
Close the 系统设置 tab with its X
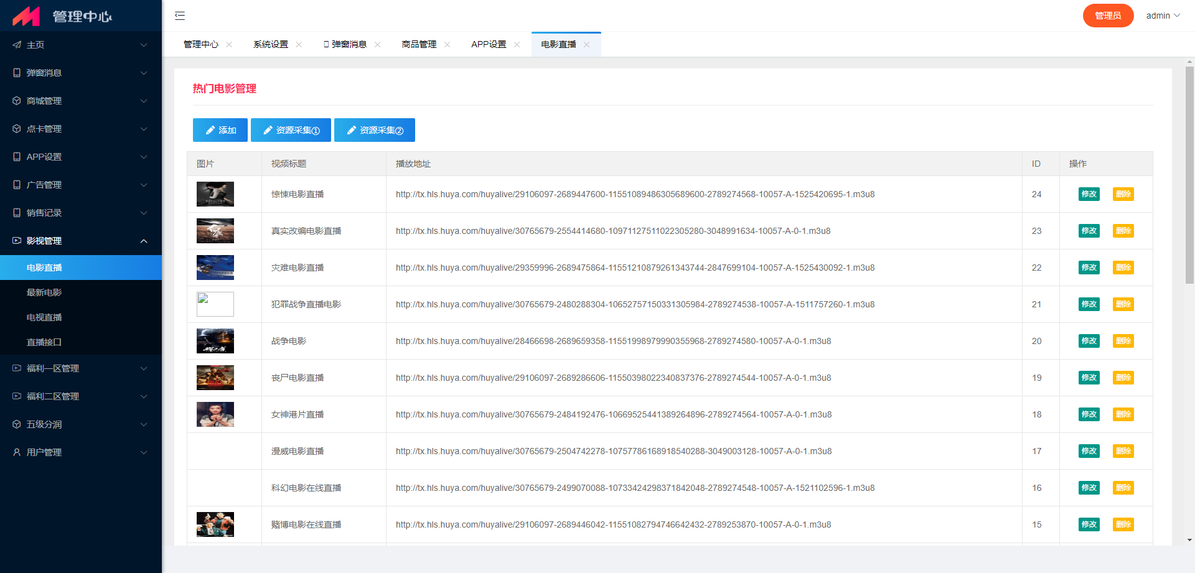pyautogui.click(x=299, y=44)
